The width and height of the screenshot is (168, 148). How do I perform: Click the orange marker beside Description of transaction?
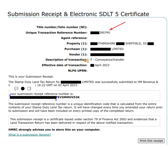85,60
